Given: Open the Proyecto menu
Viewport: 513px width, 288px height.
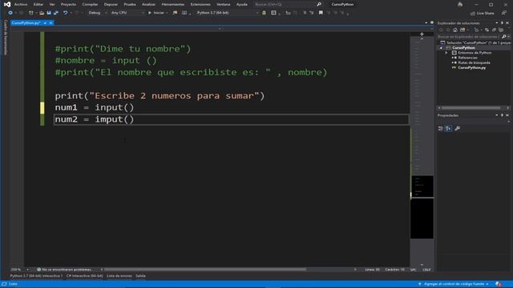Looking at the screenshot, I should [x=68, y=4].
